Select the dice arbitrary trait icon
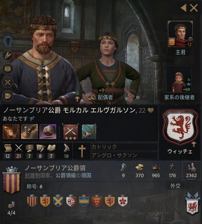The height and width of the screenshot is (224, 202). click(48, 131)
